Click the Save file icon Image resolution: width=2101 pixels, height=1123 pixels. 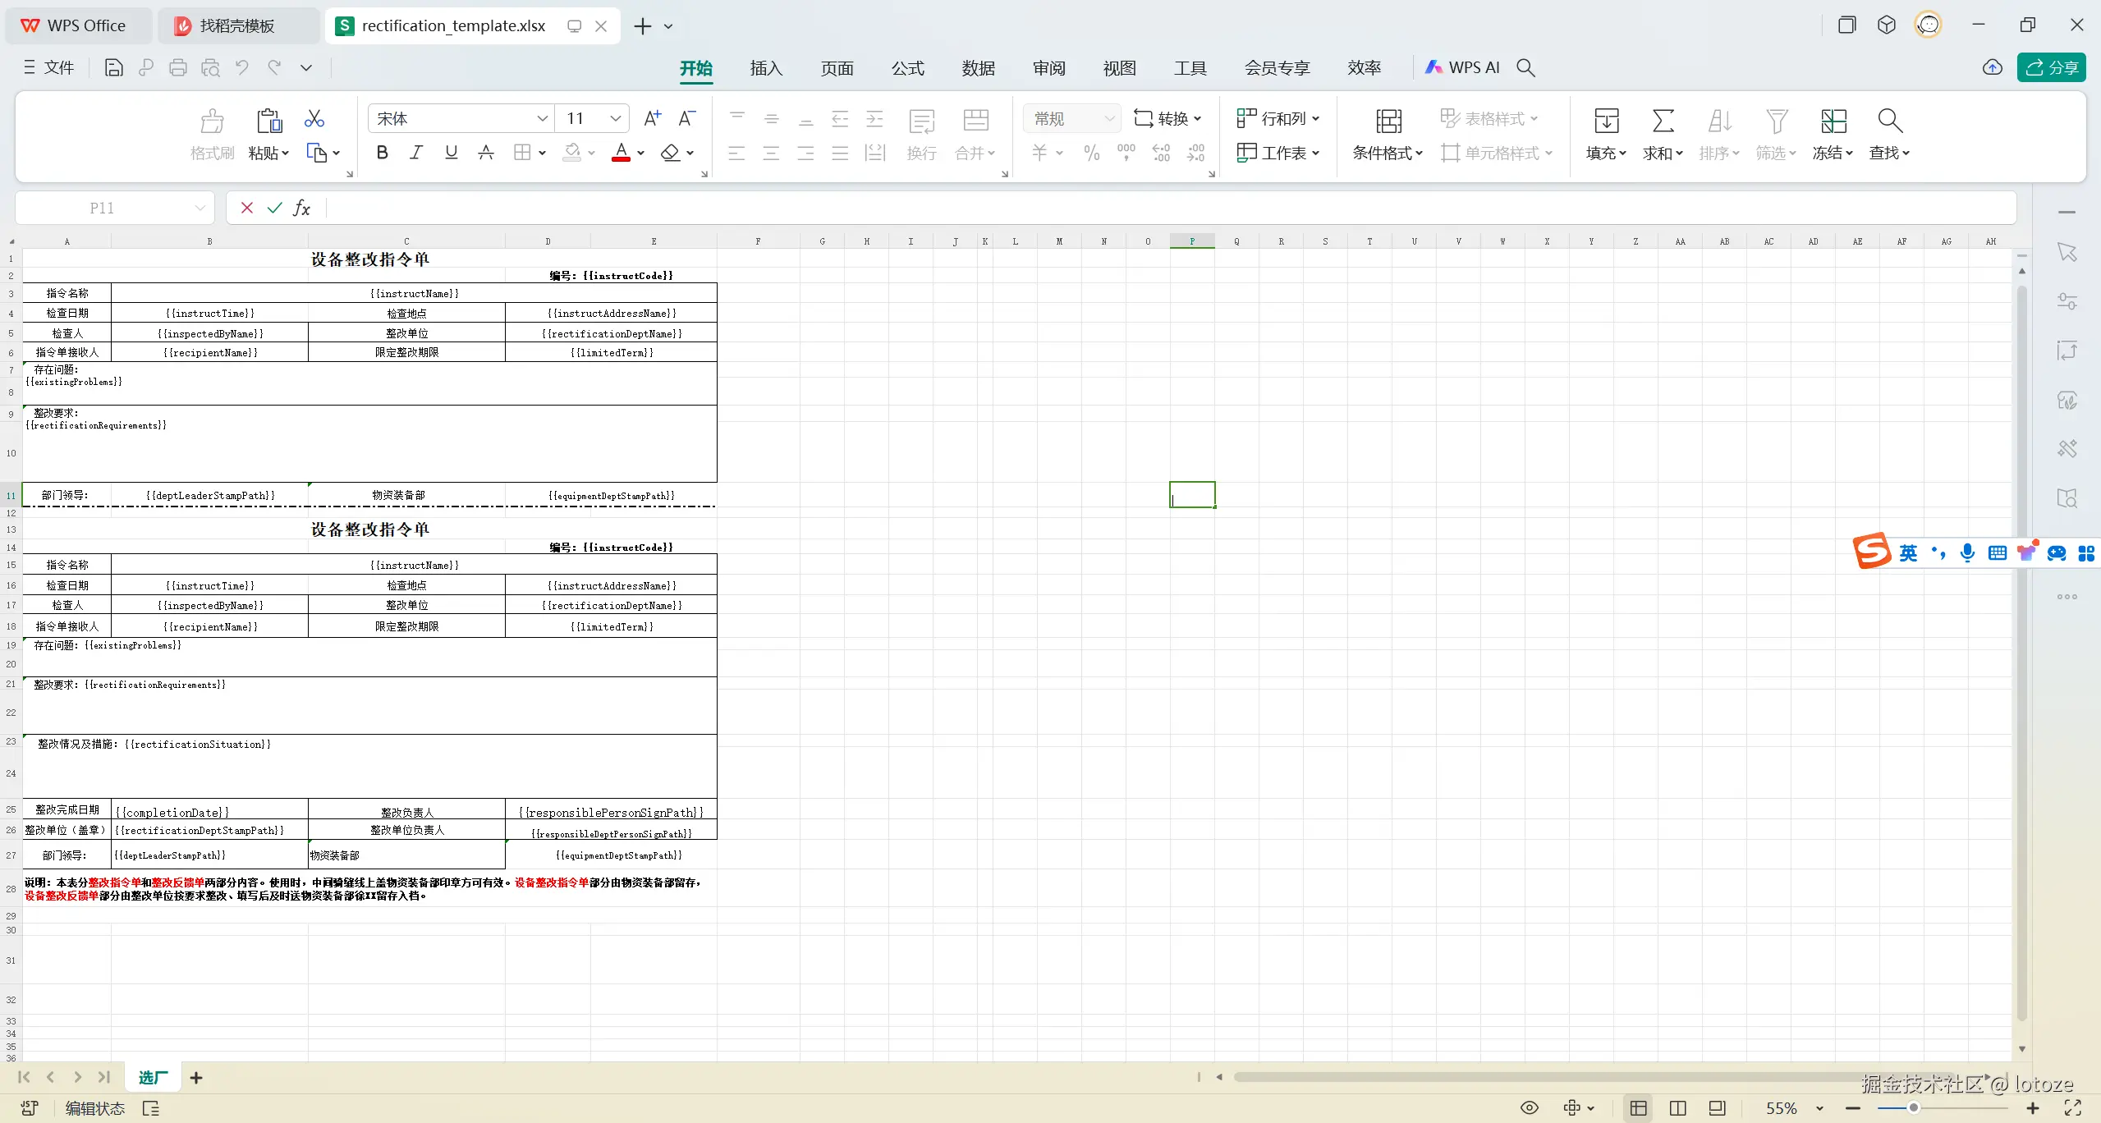(x=114, y=68)
